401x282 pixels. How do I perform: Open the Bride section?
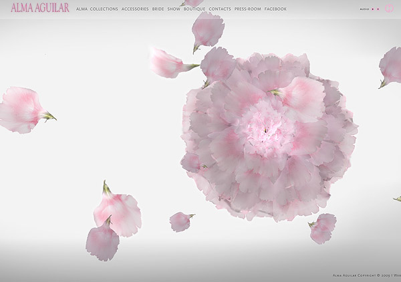tap(158, 9)
